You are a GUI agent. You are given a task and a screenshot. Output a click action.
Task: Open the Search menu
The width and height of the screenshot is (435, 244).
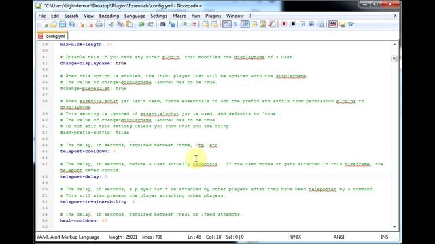(71, 16)
